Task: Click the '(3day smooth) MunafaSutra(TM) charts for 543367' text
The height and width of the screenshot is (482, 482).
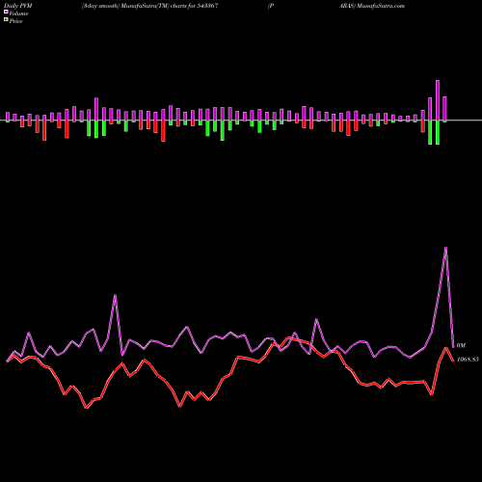Action: point(150,6)
